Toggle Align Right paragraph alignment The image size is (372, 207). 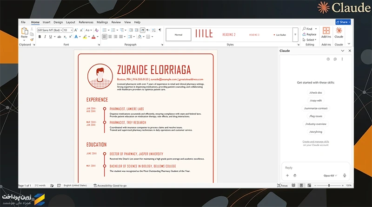tap(115, 37)
